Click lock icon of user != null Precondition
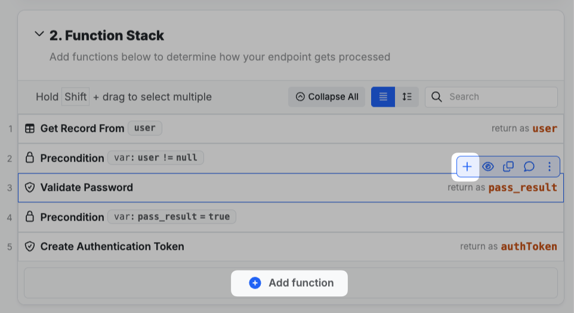The image size is (574, 313). 30,158
